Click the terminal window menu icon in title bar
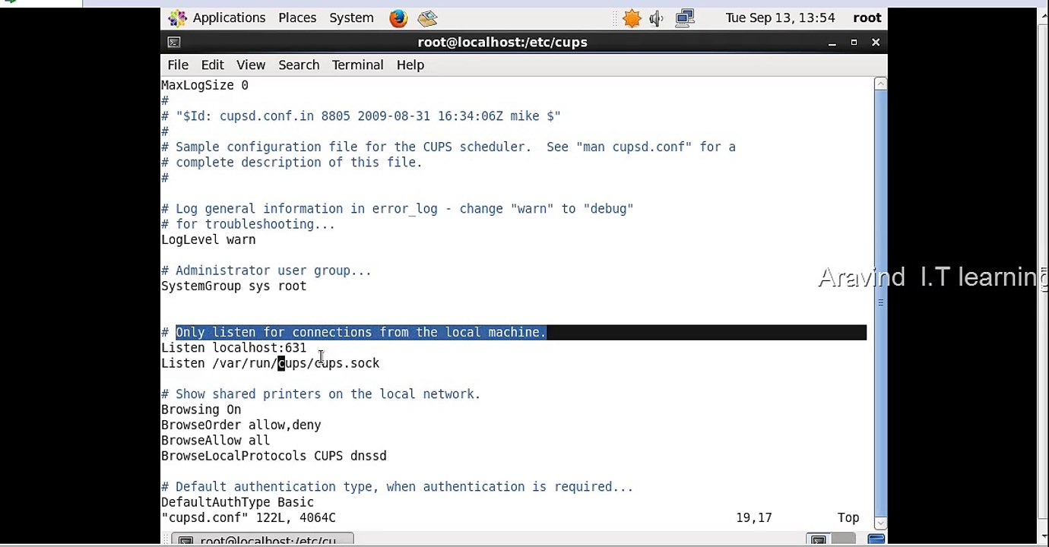1049x547 pixels. click(x=174, y=43)
